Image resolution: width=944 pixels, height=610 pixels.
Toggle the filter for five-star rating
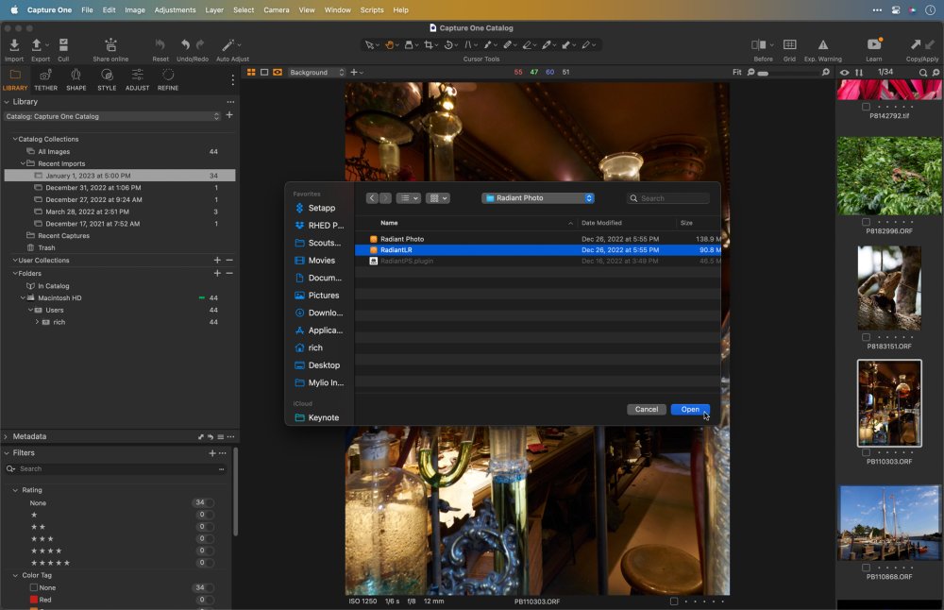(51, 563)
